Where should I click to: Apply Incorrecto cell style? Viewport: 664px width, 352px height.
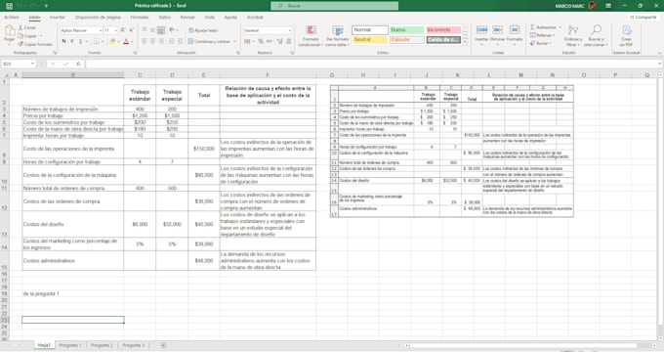point(443,30)
